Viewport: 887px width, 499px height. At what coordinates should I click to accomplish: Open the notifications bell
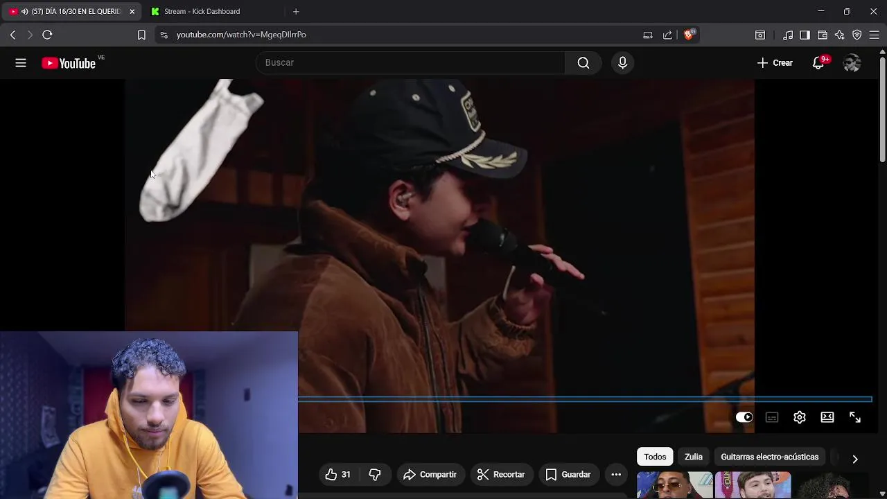[818, 63]
